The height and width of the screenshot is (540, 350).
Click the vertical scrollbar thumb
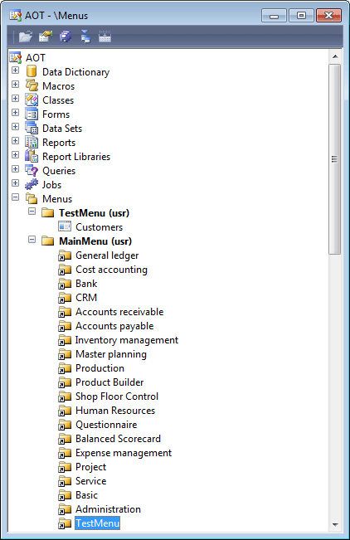(335, 159)
